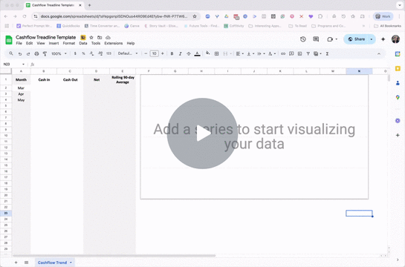Click the create a filter funnel icon
405x267 pixels.
308,53
